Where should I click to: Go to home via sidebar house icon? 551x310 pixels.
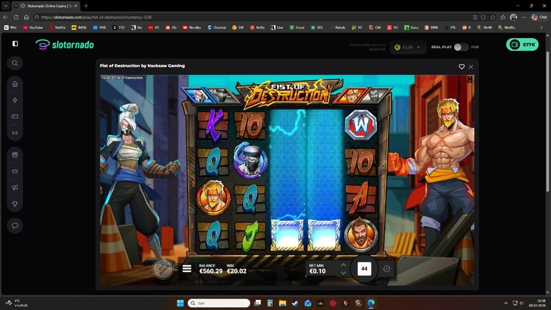coord(15,84)
